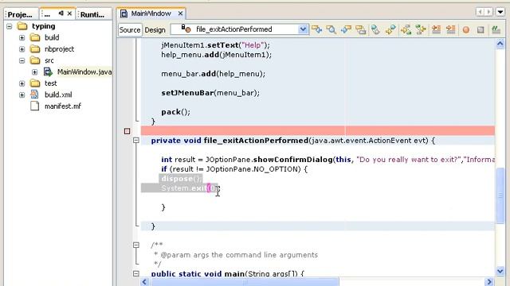The width and height of the screenshot is (510, 286).
Task: Minimize the middle tab in the left panel
Action: 61,14
